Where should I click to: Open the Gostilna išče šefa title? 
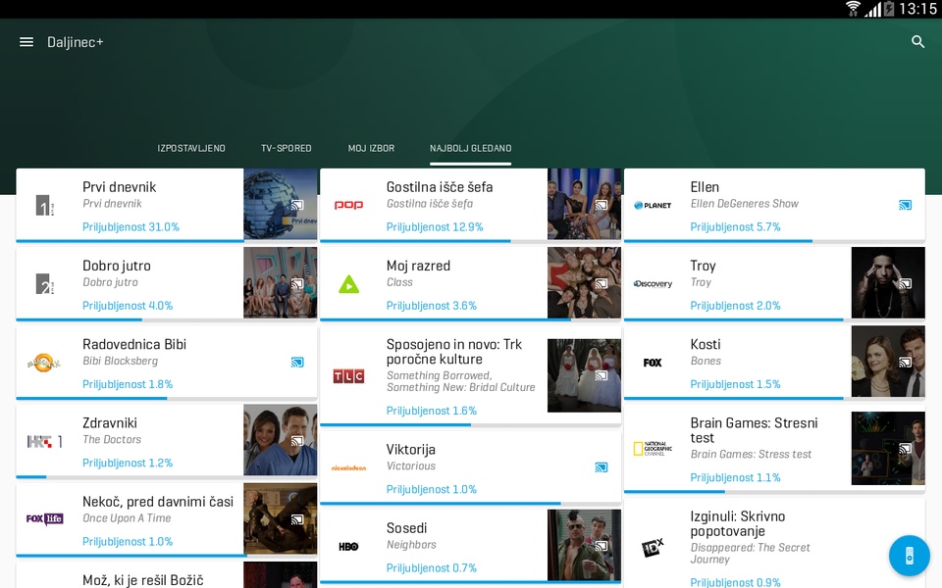tap(440, 187)
